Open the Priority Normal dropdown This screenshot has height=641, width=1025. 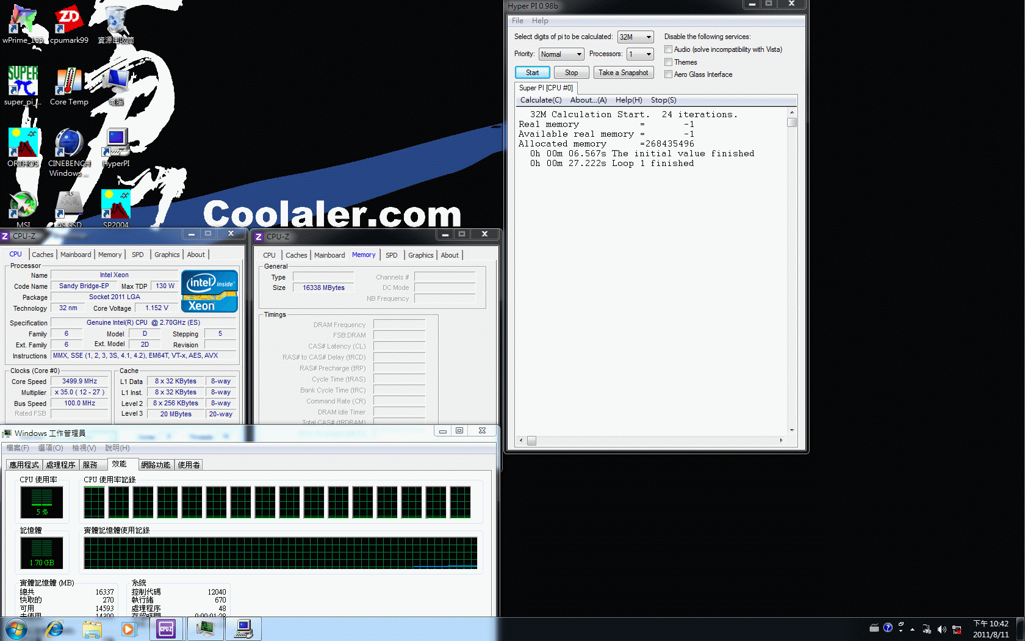point(561,54)
